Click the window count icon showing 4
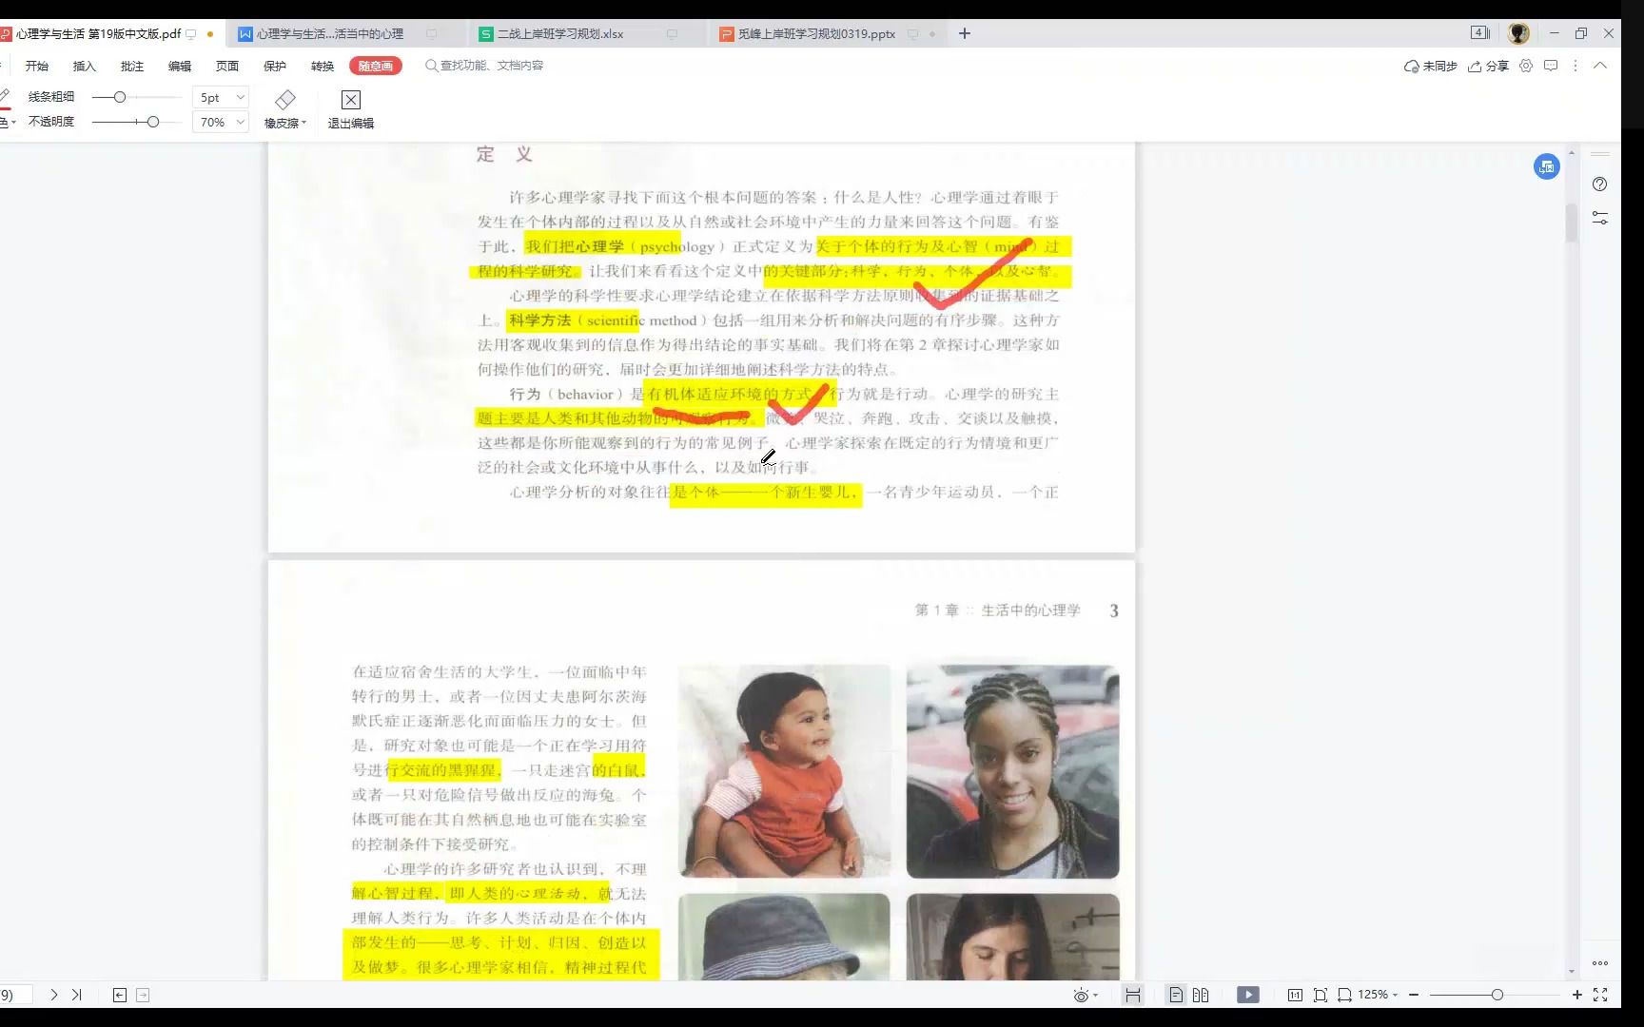 (x=1480, y=32)
